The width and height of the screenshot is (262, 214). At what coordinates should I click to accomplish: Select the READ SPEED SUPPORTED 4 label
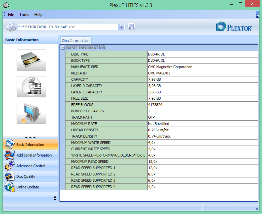coord(93,187)
